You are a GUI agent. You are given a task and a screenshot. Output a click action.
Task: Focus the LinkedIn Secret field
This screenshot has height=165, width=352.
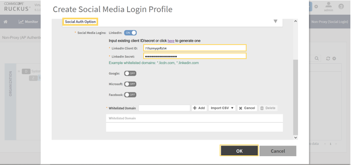195,56
